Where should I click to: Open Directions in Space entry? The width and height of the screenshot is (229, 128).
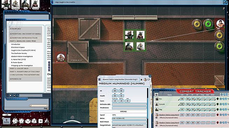18,47
